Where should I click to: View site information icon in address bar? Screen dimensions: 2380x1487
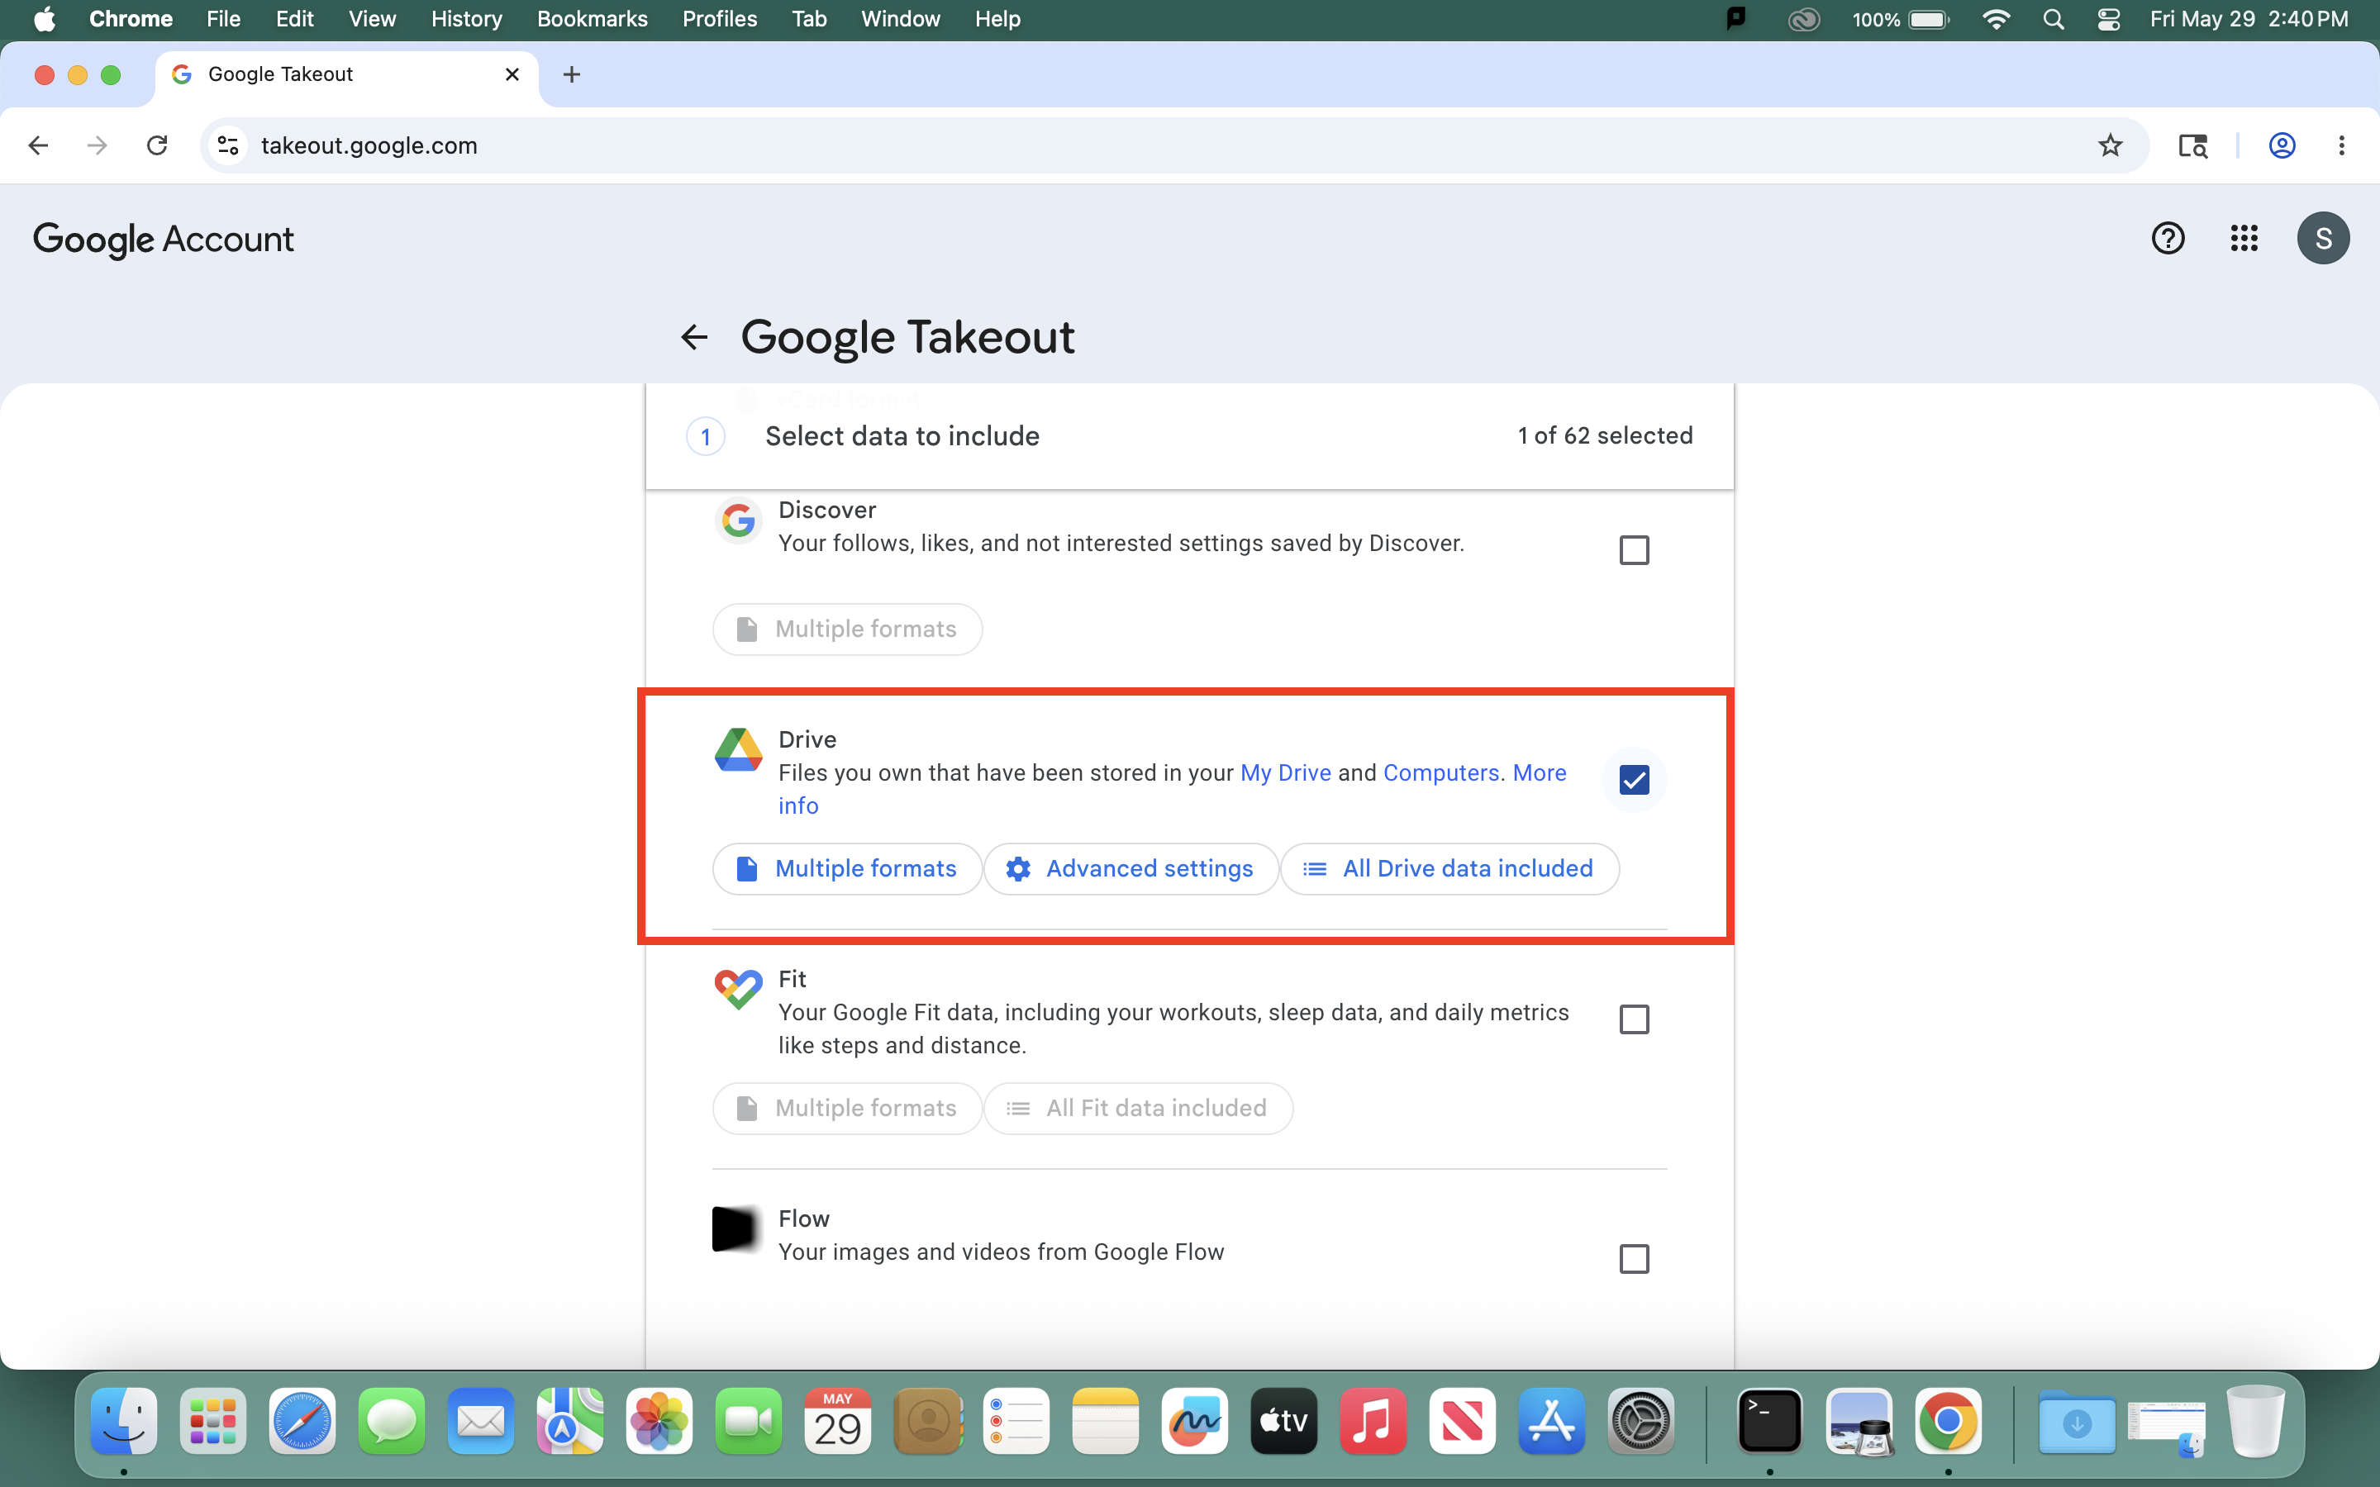tap(228, 145)
